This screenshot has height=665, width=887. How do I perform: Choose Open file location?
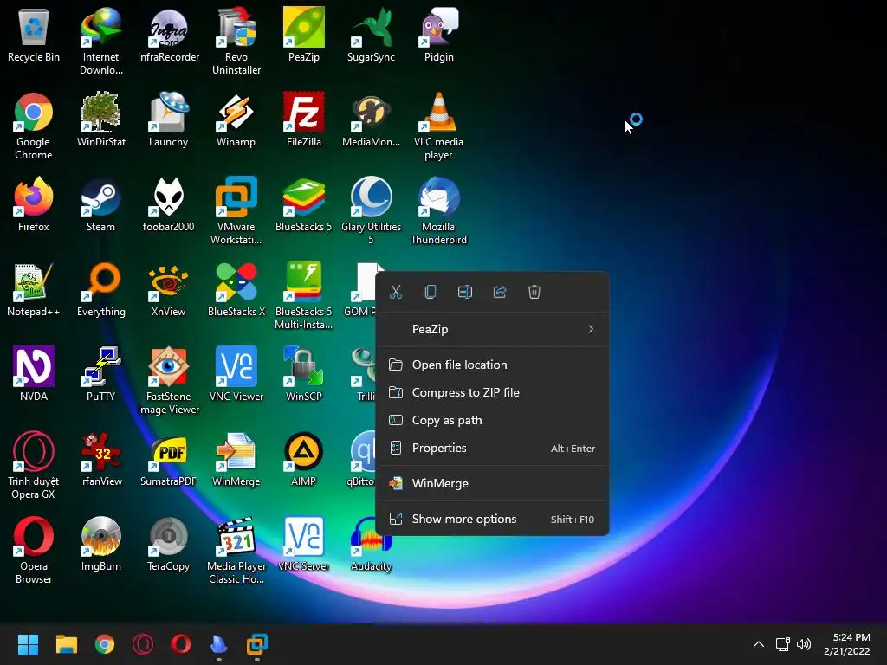492,365
